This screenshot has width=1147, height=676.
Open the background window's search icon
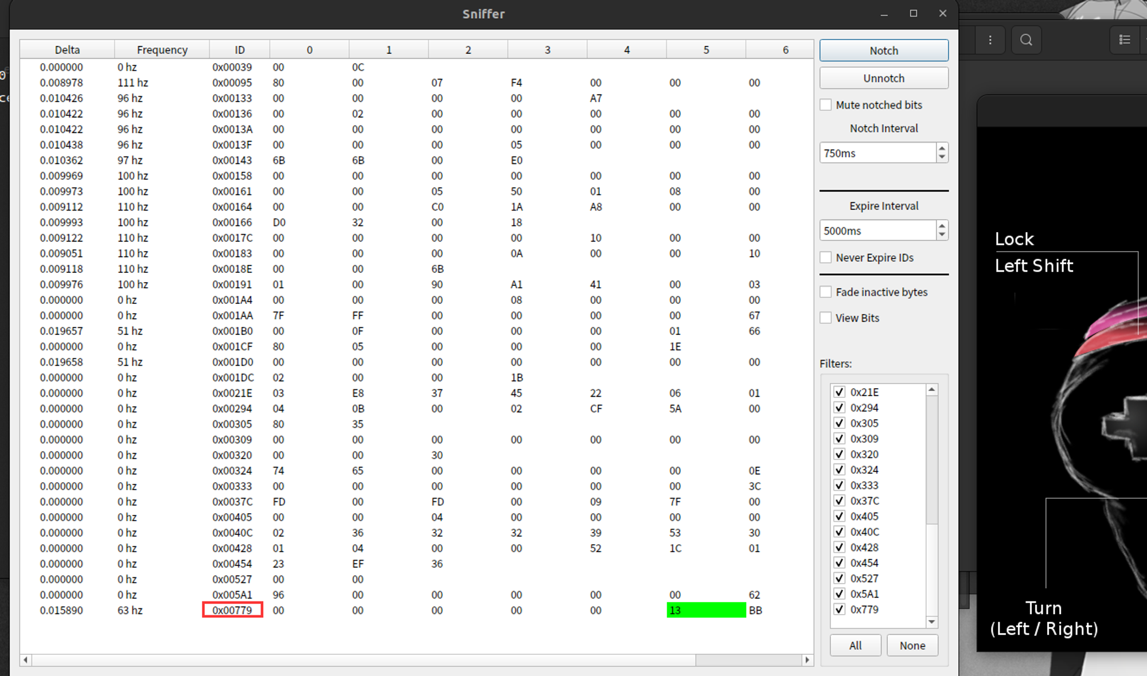(x=1026, y=40)
